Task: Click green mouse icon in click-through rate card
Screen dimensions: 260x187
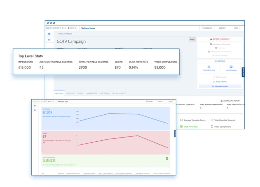Action: [167, 159]
